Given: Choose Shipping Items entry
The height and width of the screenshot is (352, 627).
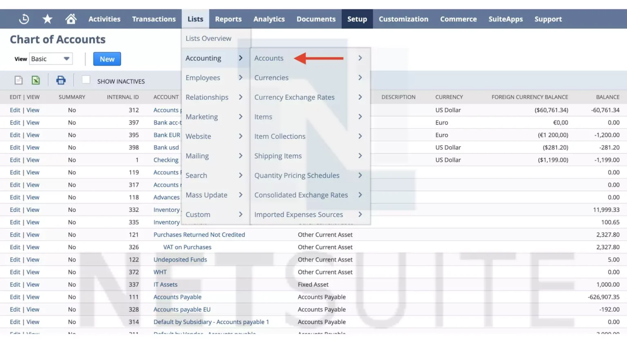Looking at the screenshot, I should [x=278, y=156].
